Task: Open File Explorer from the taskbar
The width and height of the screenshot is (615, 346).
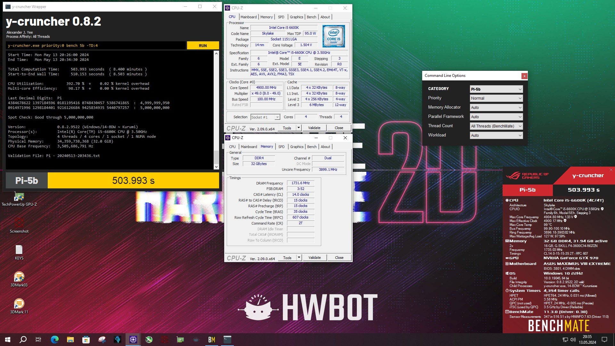Action: point(70,340)
